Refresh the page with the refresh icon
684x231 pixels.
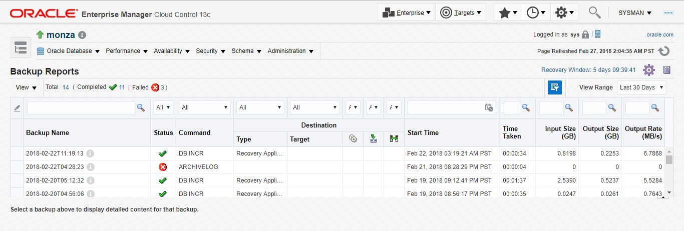pyautogui.click(x=664, y=51)
